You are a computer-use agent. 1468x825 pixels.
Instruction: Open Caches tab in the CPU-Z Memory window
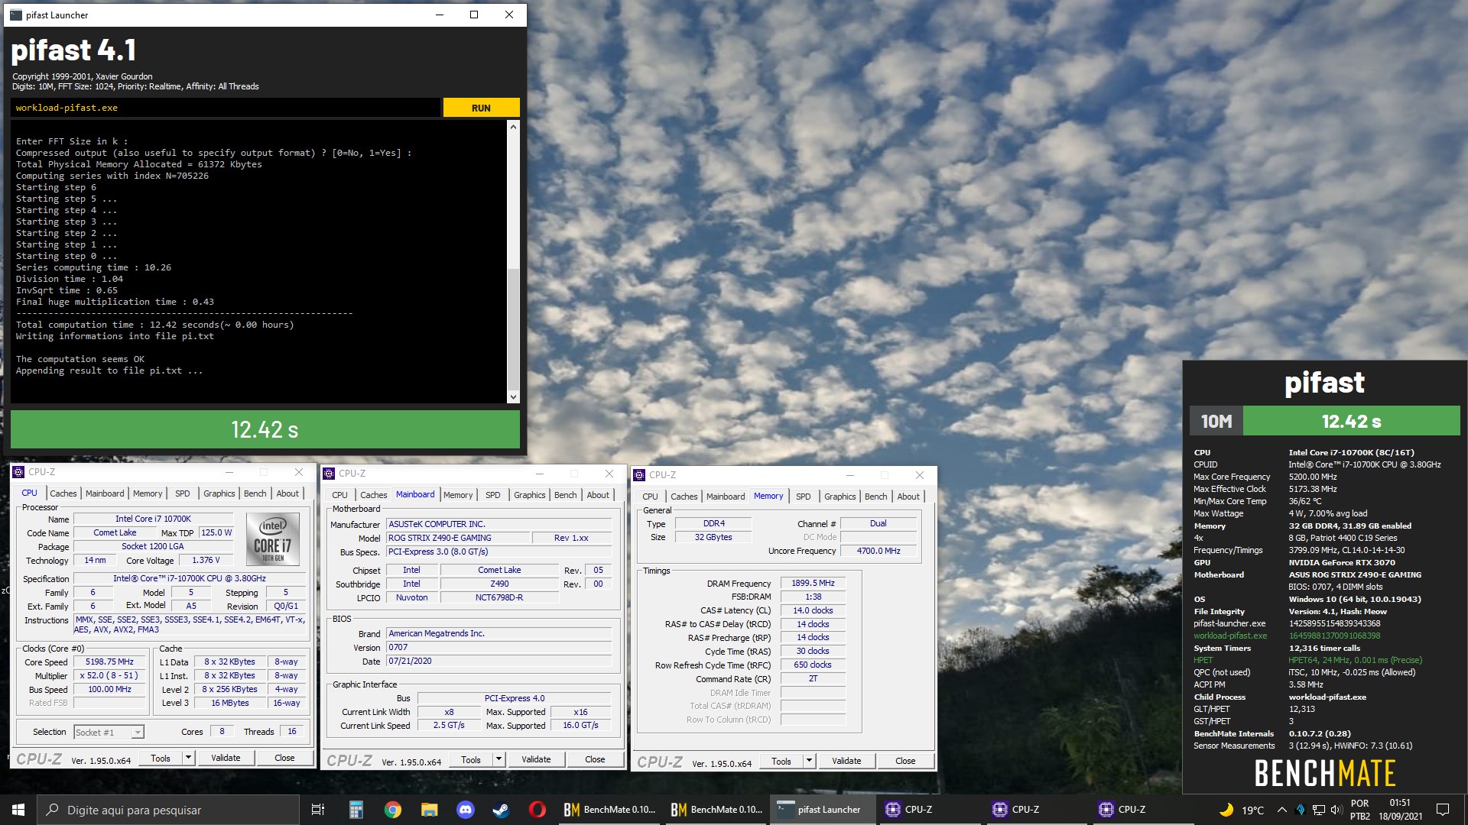point(684,497)
